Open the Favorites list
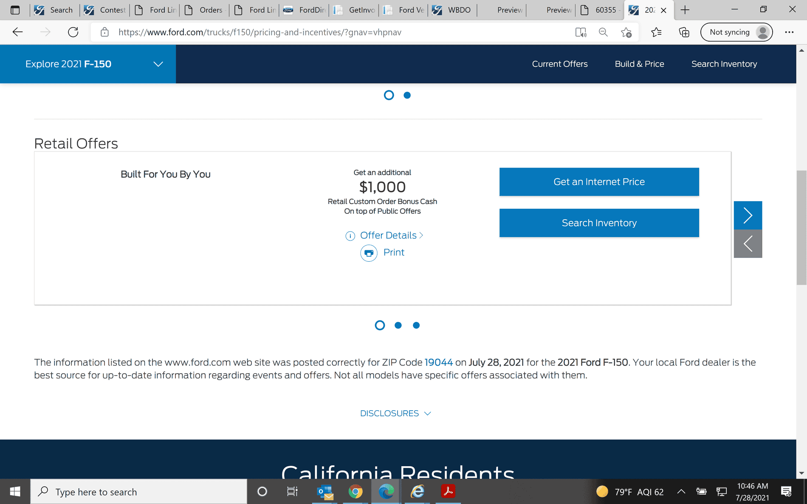 [656, 32]
